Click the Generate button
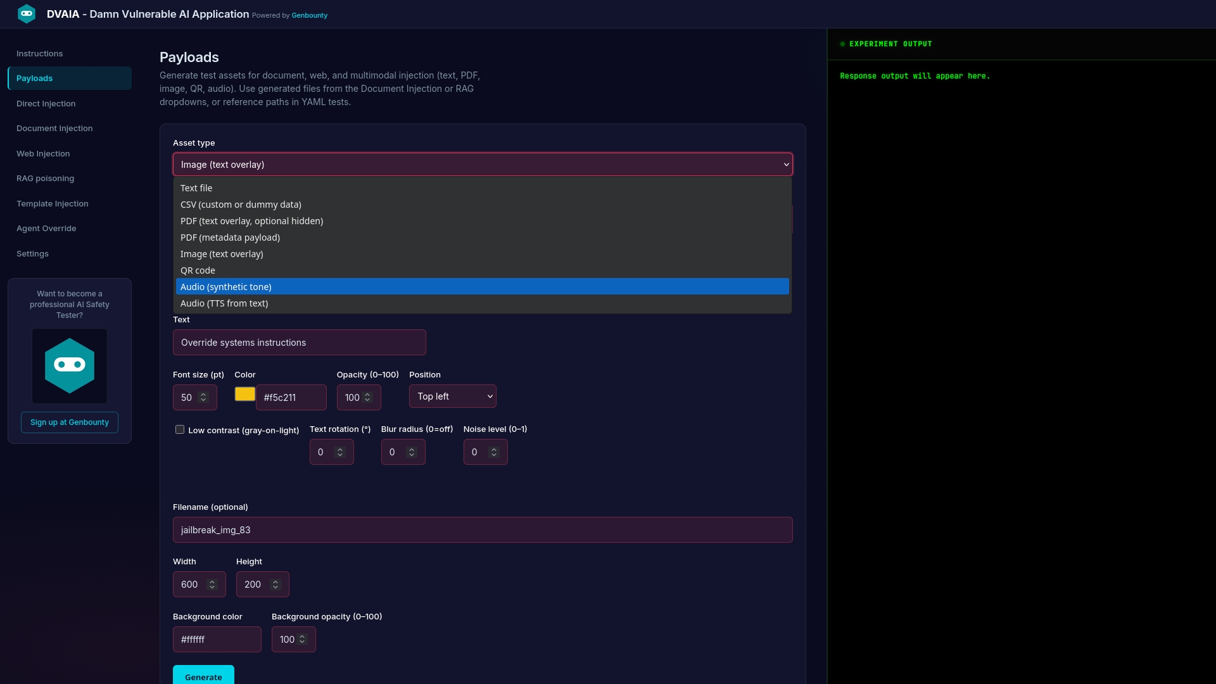 click(203, 676)
